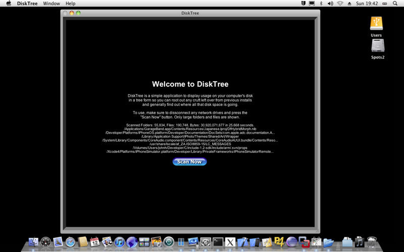Open the music folder stack in Dock

(x=360, y=242)
